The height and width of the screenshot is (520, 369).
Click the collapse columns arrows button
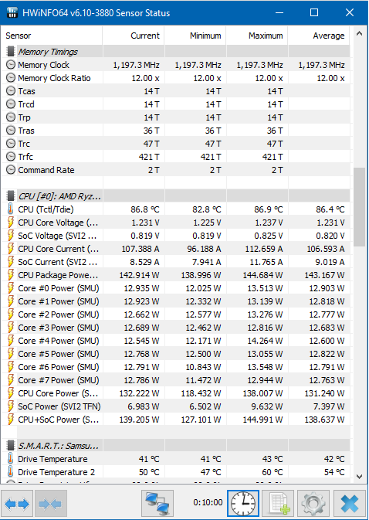[51, 504]
